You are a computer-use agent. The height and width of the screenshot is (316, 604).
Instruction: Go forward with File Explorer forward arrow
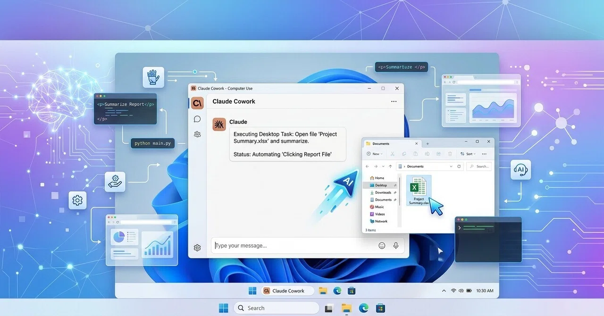click(376, 166)
